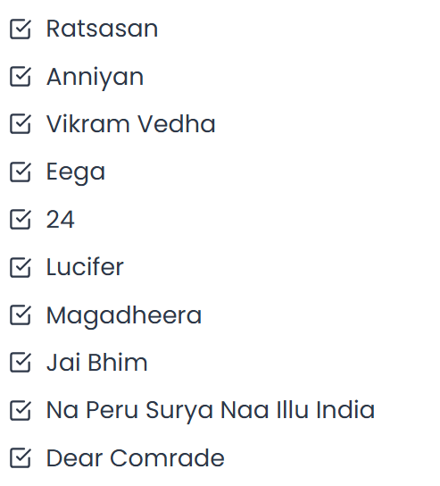Select the Eega list entry text

tap(76, 173)
